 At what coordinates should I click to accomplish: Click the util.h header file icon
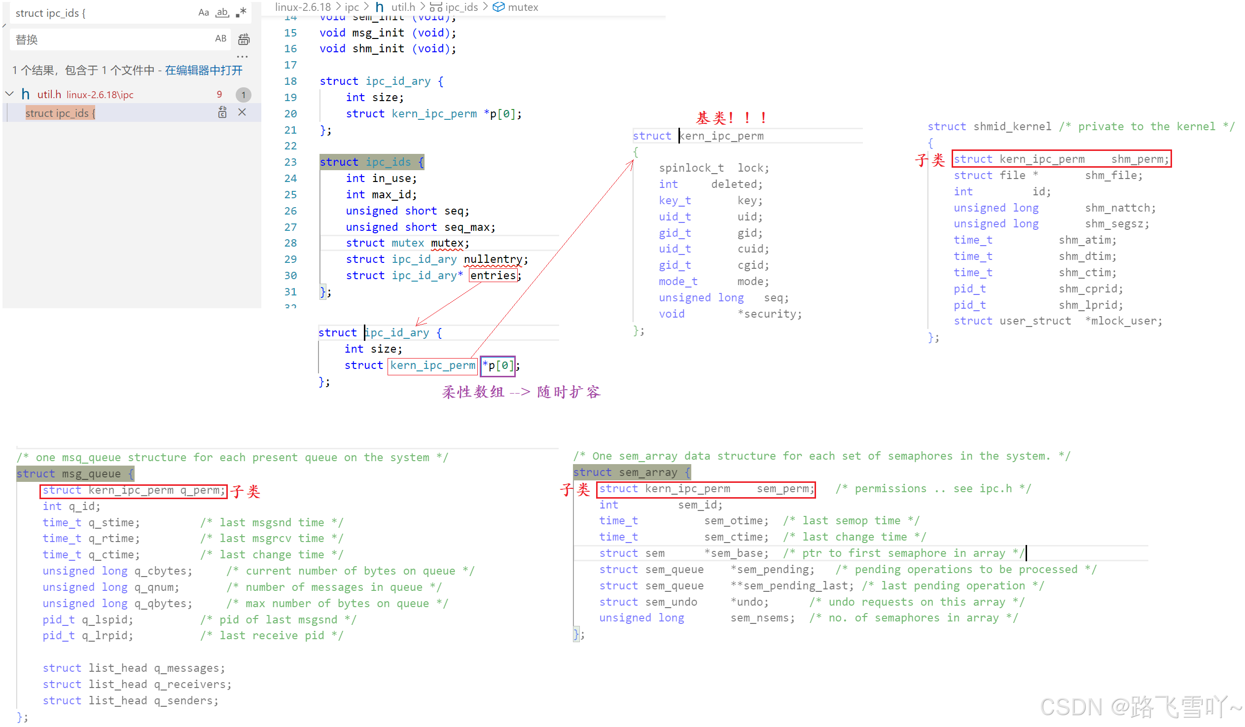click(26, 94)
